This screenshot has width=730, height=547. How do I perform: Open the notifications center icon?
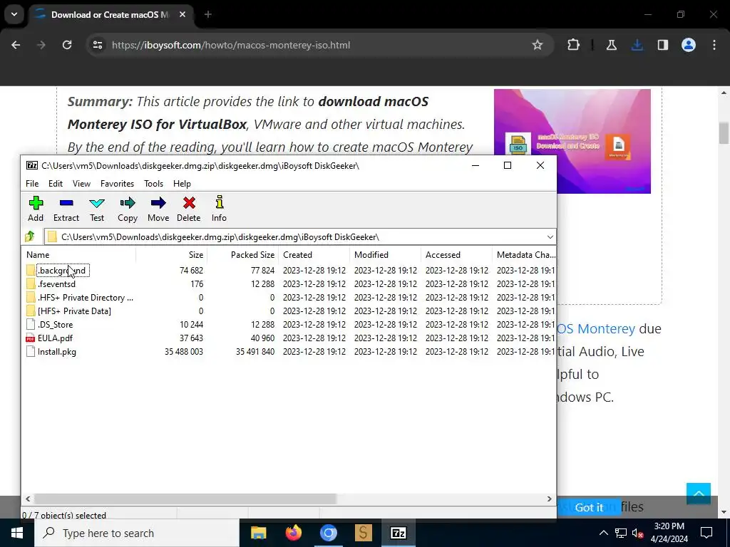pos(706,533)
